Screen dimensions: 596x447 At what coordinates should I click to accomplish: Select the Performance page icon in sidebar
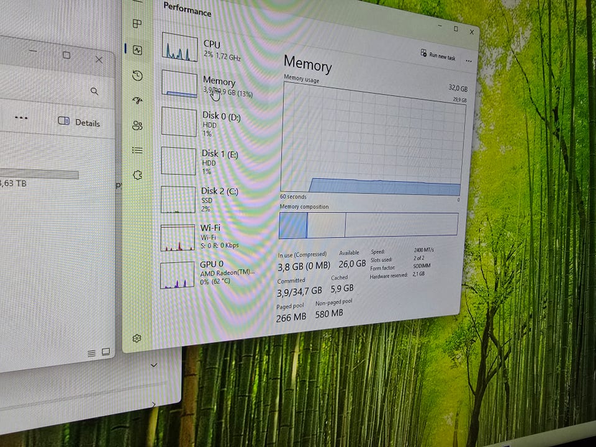pos(137,50)
